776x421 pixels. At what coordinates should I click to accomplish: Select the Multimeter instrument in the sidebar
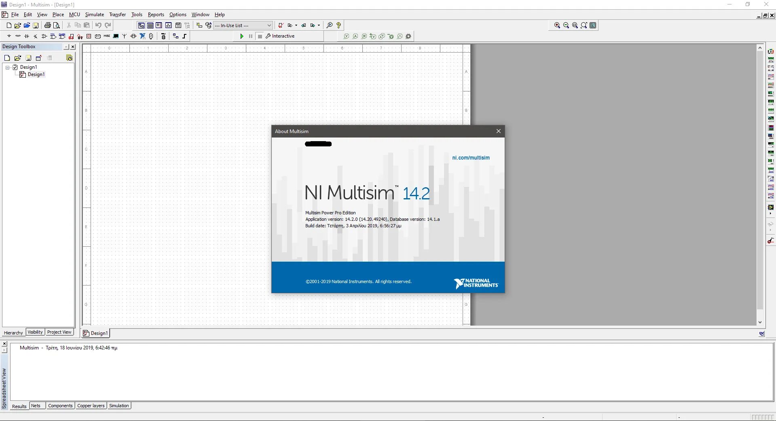(x=771, y=51)
